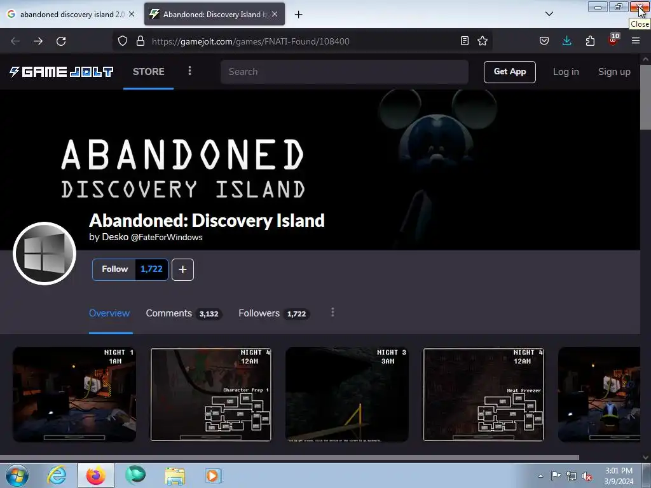This screenshot has width=651, height=488.
Task: Open the Night 1 1AM screenshot thumbnail
Action: (x=74, y=395)
